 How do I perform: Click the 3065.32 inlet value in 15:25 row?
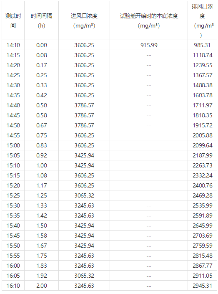84,195
